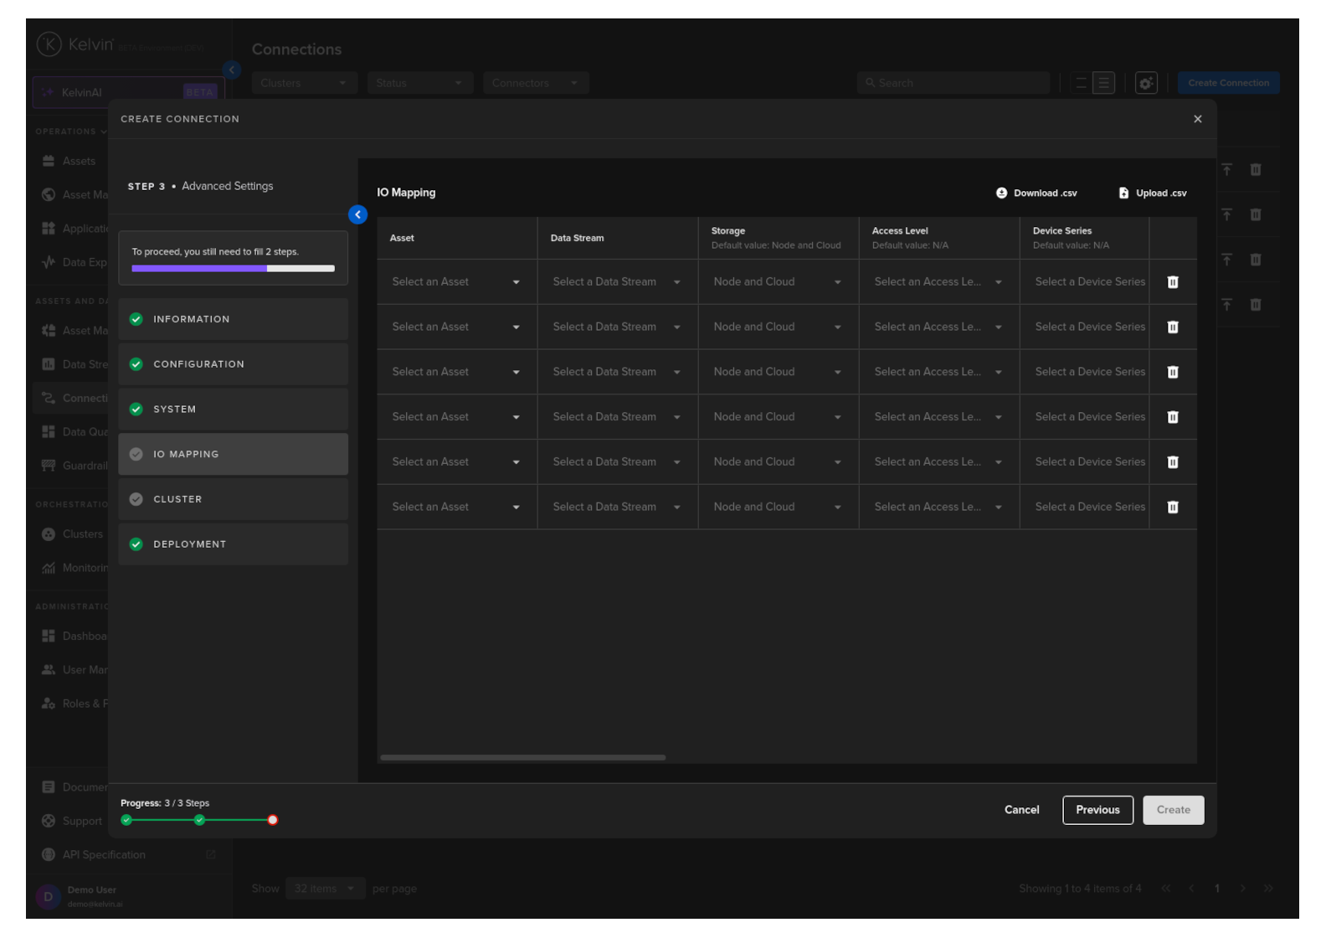Open fourth row's Access Level dropdown

click(x=938, y=417)
